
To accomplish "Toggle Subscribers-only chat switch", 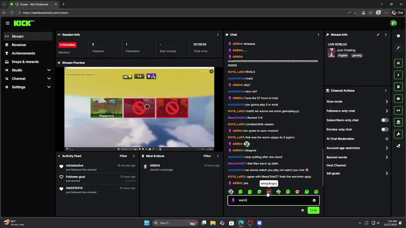I will coord(385,120).
